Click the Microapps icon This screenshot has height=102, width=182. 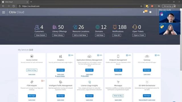click(x=118, y=82)
